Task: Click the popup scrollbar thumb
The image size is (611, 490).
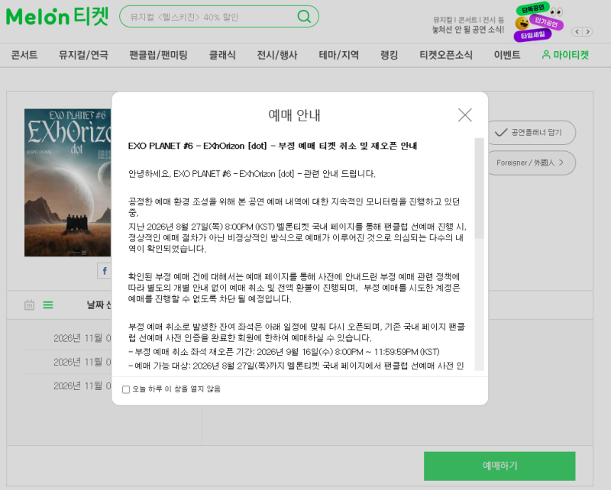Action: (480, 188)
